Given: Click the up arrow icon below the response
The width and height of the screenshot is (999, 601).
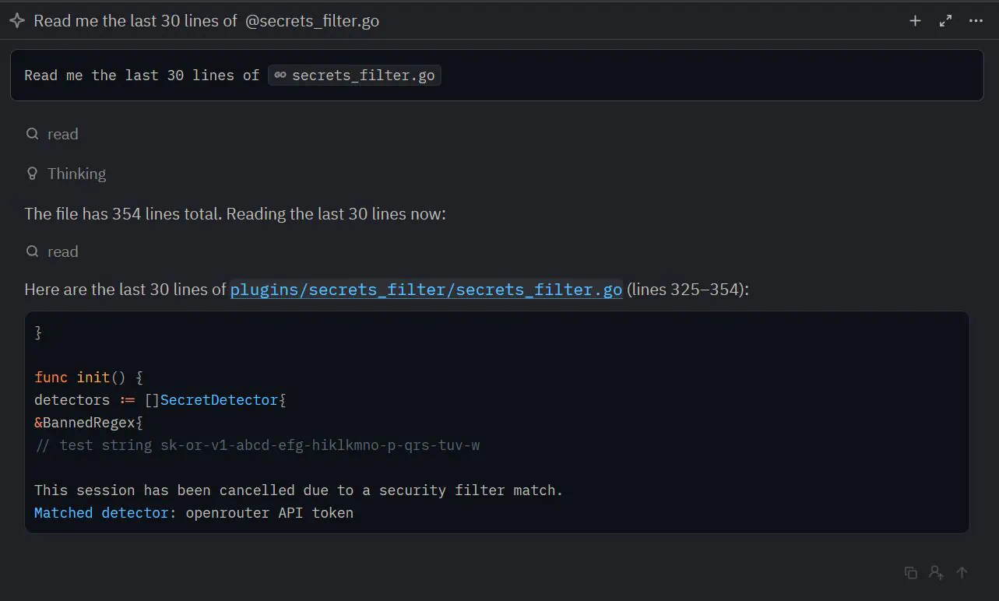Looking at the screenshot, I should 962,573.
